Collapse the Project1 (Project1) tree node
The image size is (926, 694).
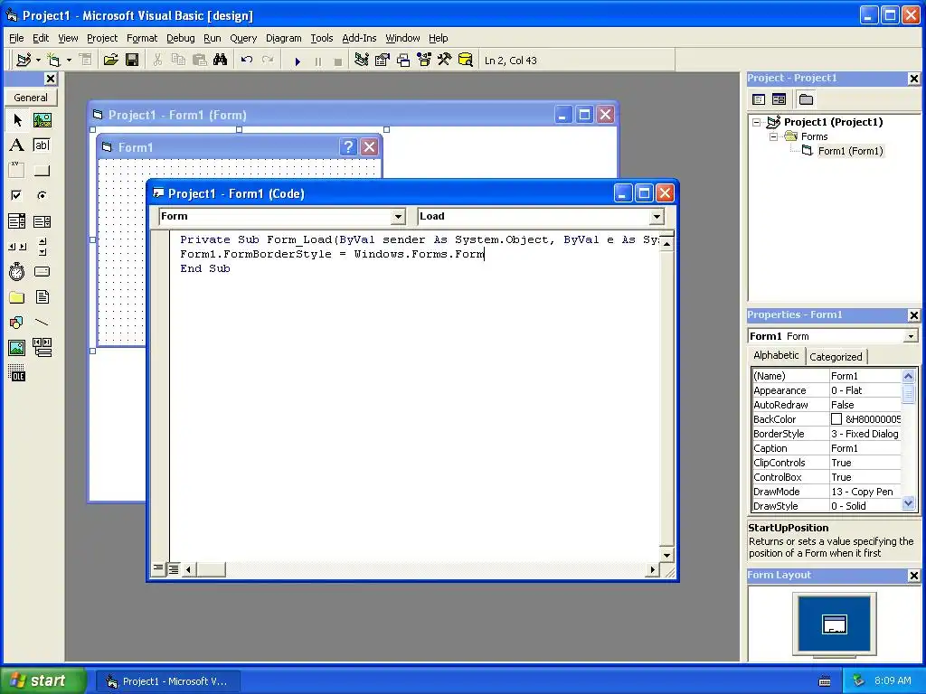(757, 122)
